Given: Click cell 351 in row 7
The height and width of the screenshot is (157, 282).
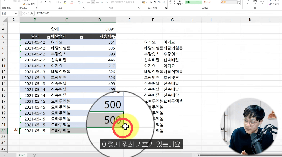Looking at the screenshot, I should (x=100, y=42).
